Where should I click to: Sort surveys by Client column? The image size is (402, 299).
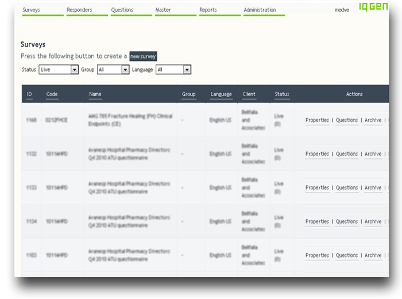click(249, 94)
